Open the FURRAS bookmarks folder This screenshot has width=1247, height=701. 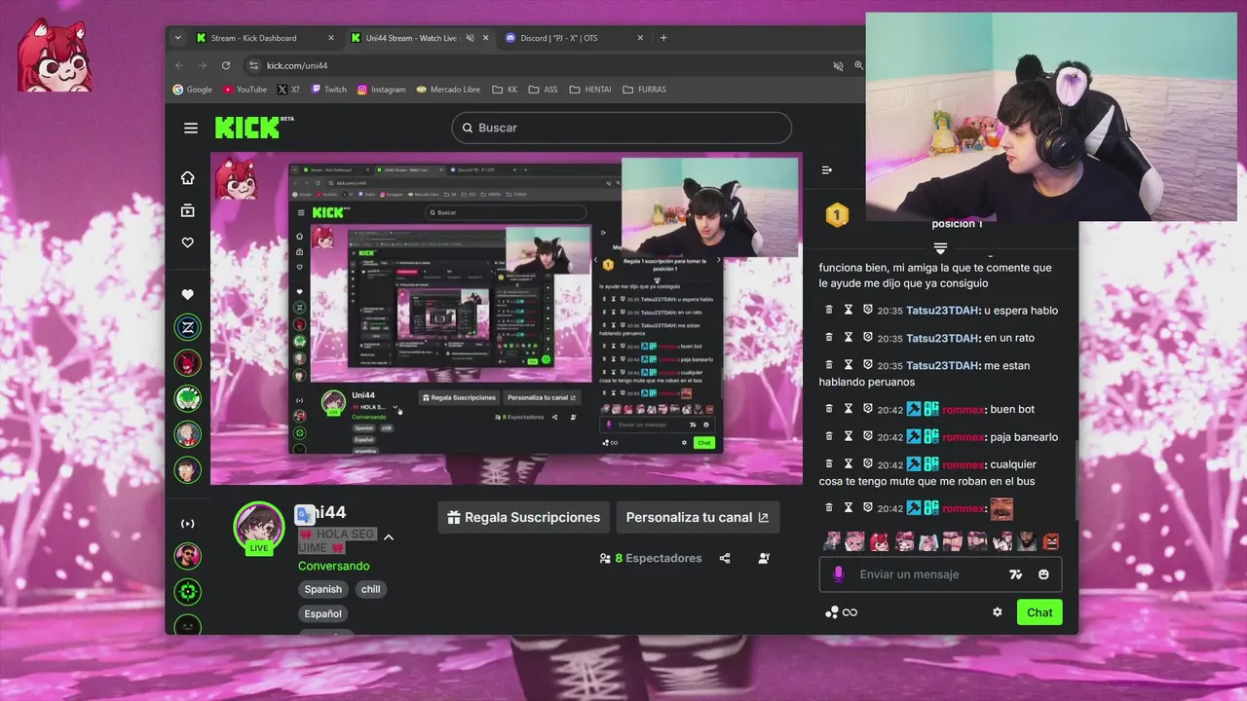coord(644,90)
